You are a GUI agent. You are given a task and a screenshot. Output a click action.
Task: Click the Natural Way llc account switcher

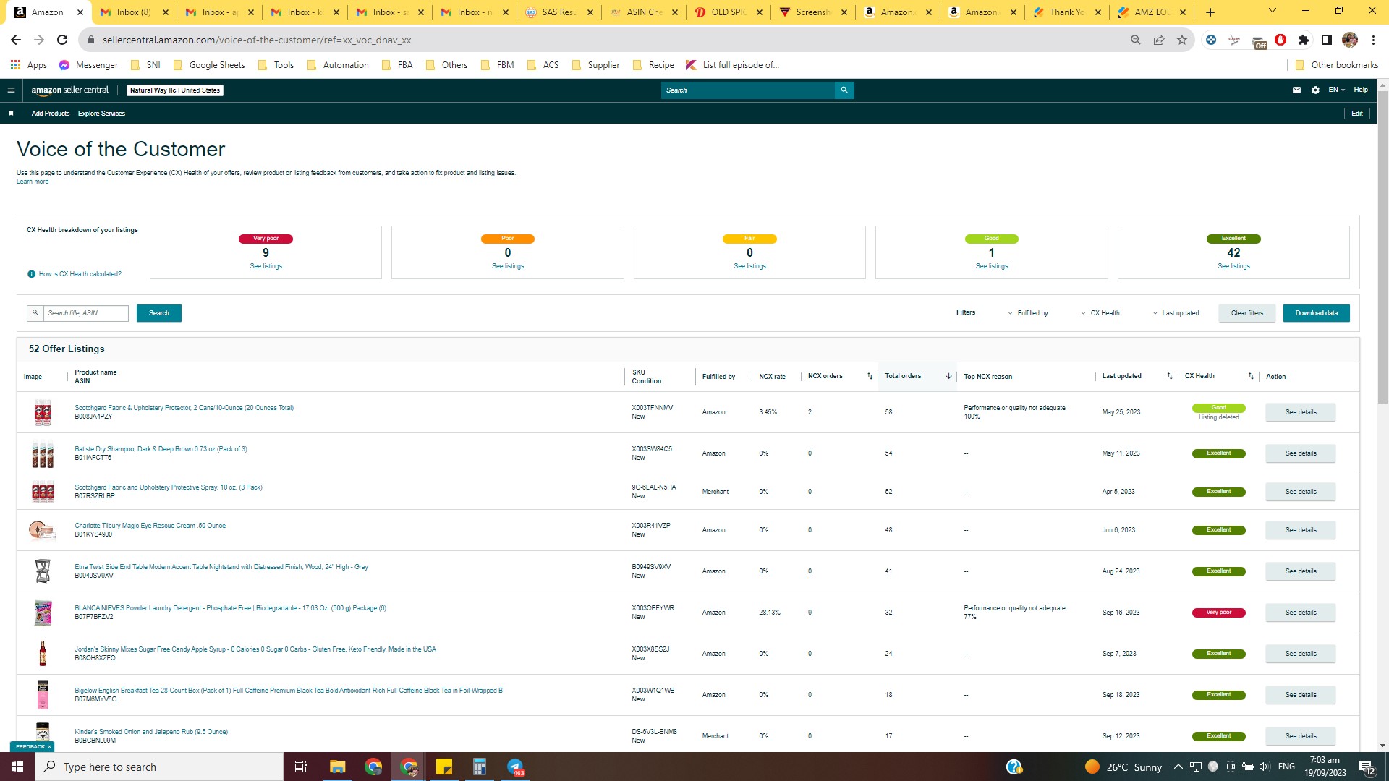[x=175, y=90]
